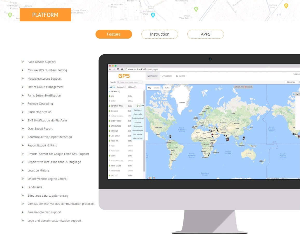The height and width of the screenshot is (234, 300).
Task: Click the location pin icon beside DAF CF 85 TT06
Action: click(x=138, y=105)
